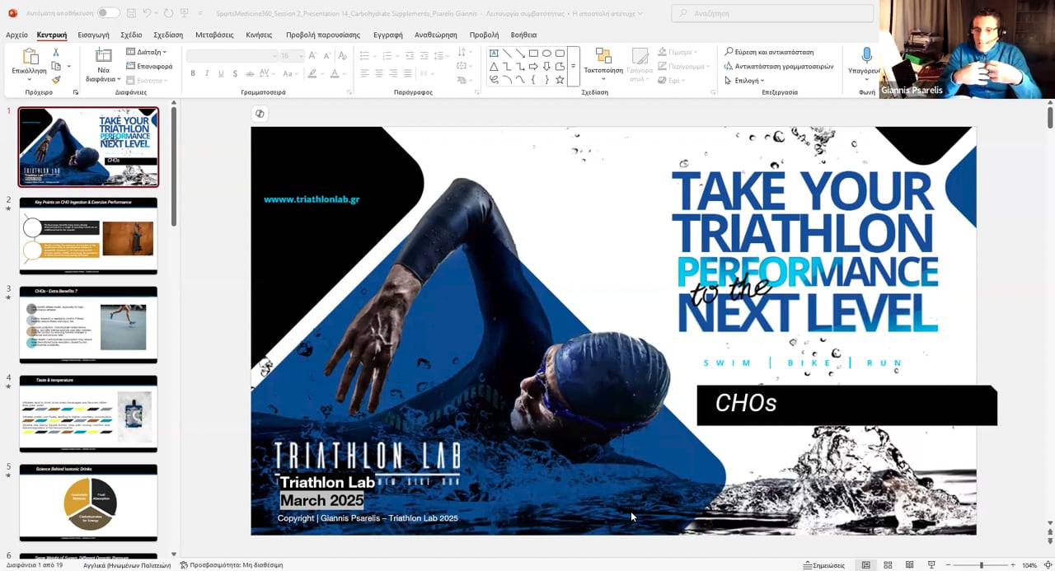Image resolution: width=1055 pixels, height=571 pixels.
Task: Switch to the Μεταβάσεις ribbon tab
Action: tap(214, 35)
